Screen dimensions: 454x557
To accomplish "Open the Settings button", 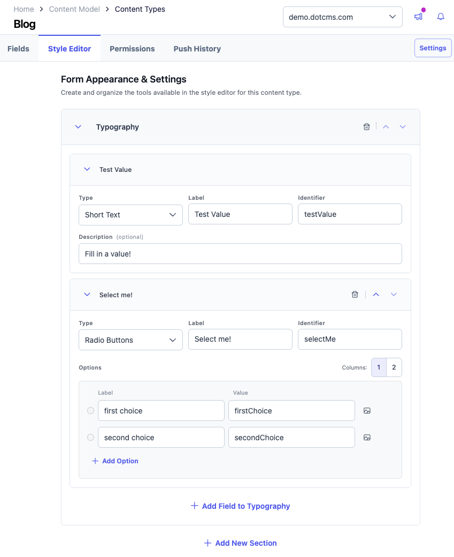I will click(x=433, y=48).
